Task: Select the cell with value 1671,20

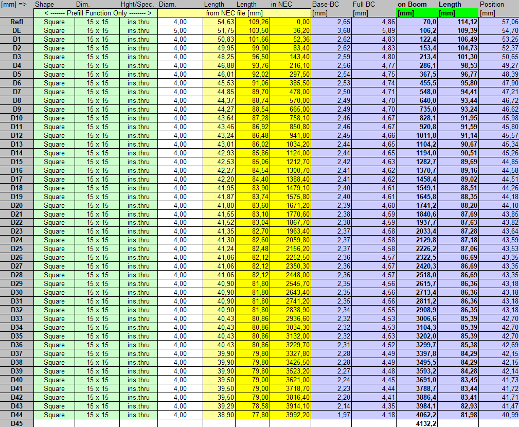Action: (290, 206)
